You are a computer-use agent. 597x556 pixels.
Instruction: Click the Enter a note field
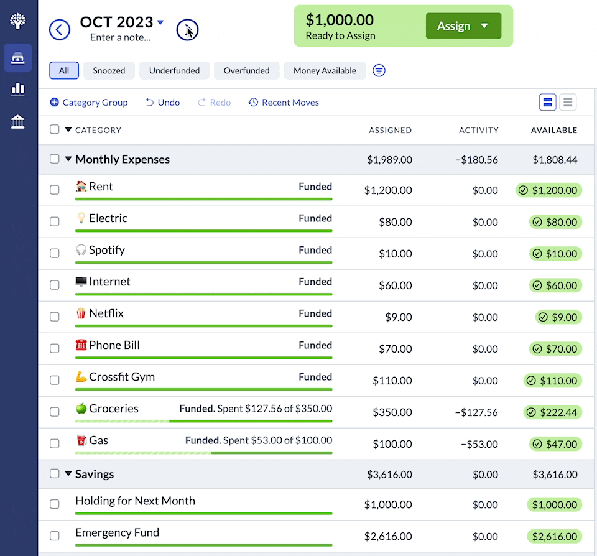pos(120,37)
